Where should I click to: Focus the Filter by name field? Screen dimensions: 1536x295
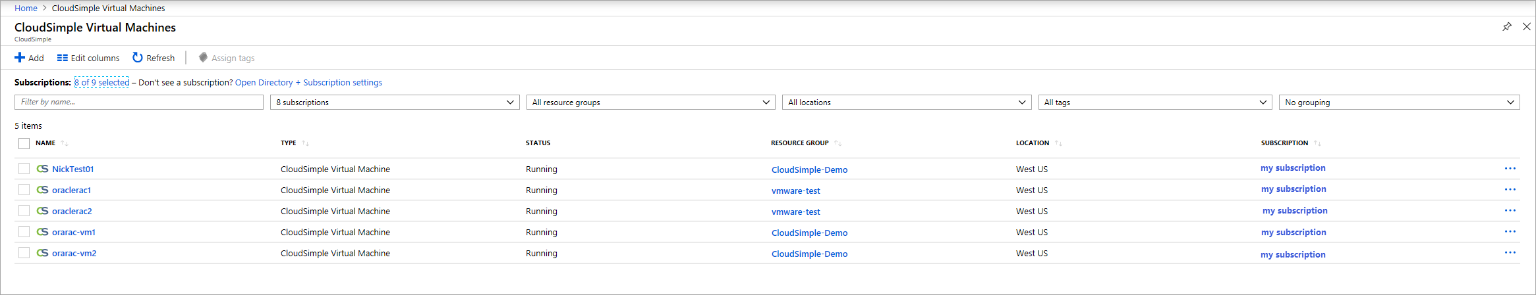[x=139, y=102]
